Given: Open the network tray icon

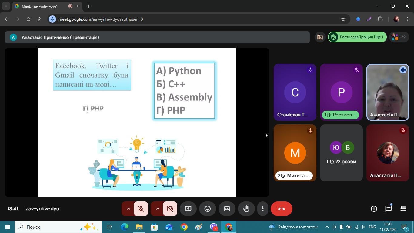Looking at the screenshot, I should pos(356,227).
